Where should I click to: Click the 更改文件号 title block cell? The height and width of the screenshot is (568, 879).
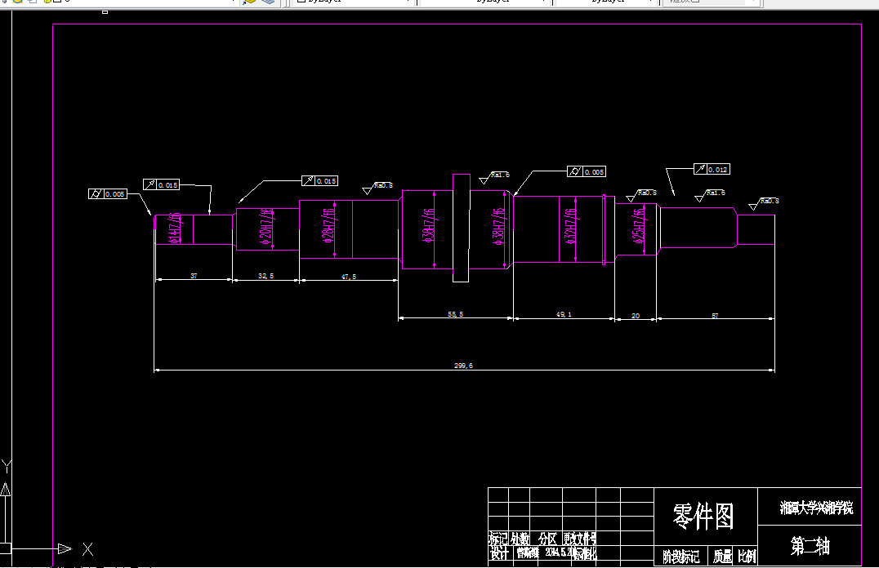tap(580, 539)
